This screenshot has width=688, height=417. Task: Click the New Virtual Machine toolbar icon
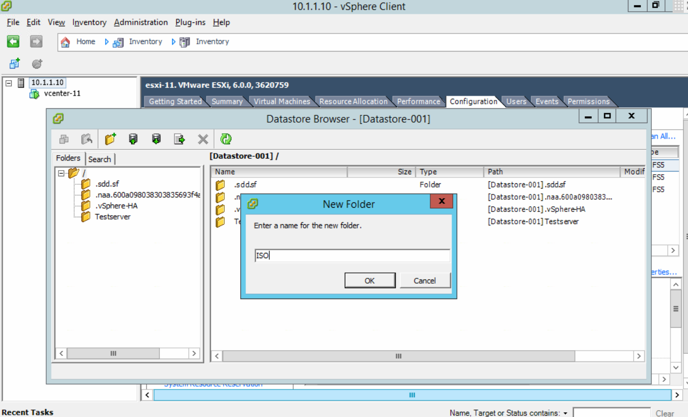14,64
